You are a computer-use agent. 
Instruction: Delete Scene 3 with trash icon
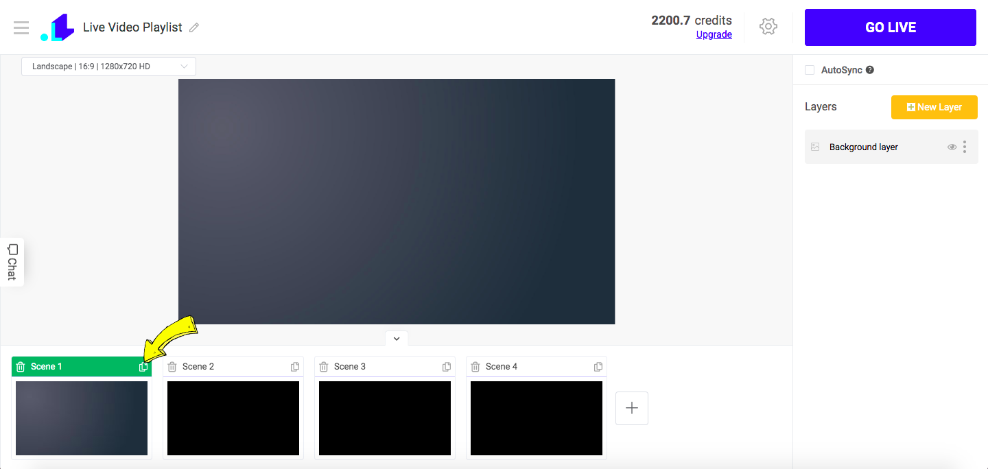pos(324,367)
